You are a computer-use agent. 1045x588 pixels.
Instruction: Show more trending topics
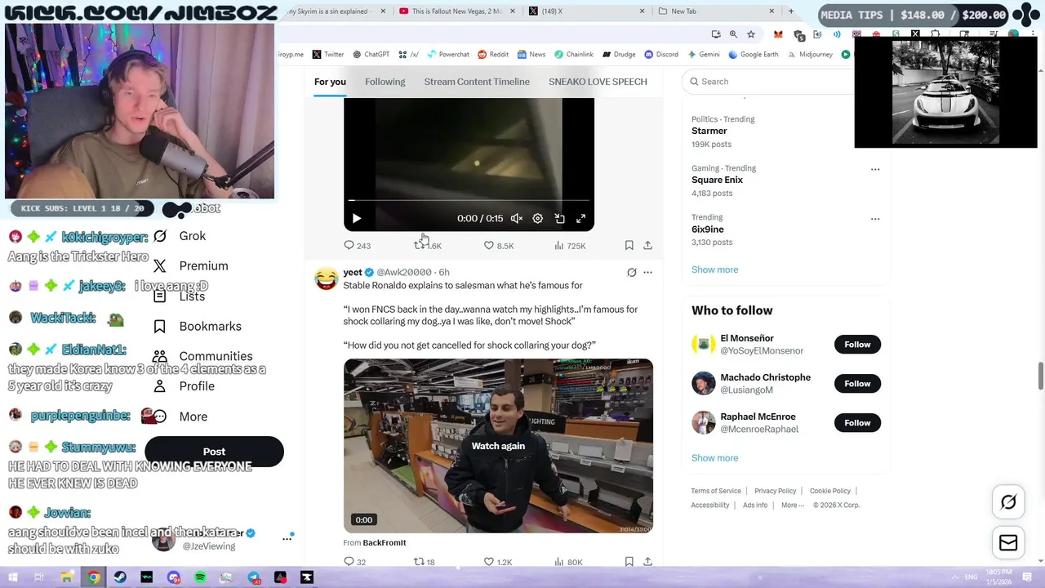pyautogui.click(x=714, y=269)
